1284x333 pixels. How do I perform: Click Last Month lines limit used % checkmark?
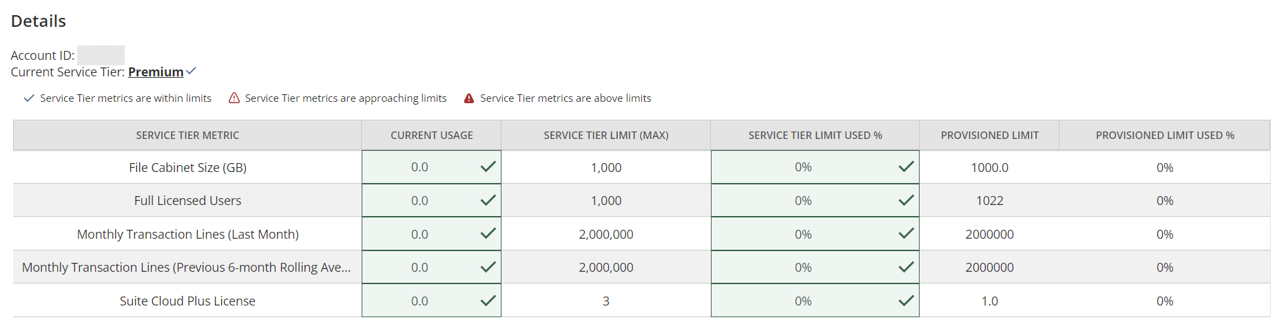click(x=907, y=233)
